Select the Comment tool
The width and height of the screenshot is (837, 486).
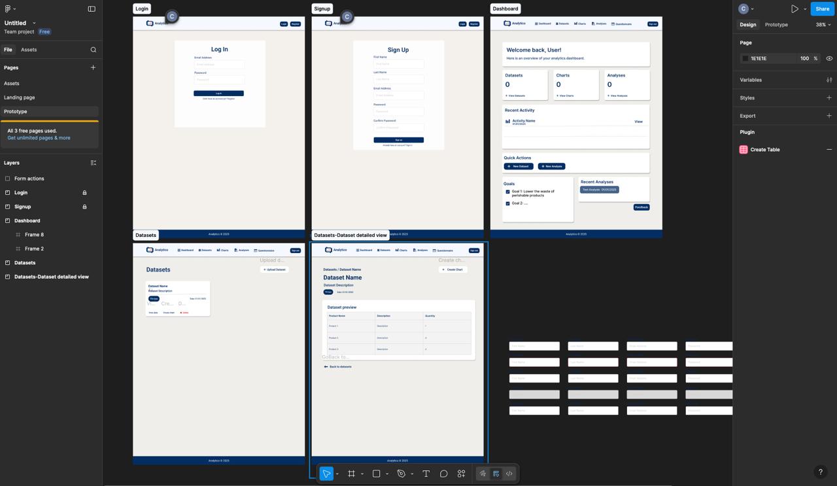pos(443,474)
